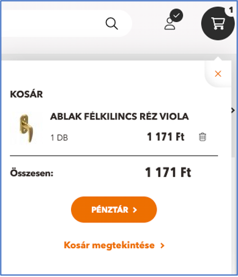238x277 pixels.
Task: Click the magnifying glass search icon
Action: 111,23
